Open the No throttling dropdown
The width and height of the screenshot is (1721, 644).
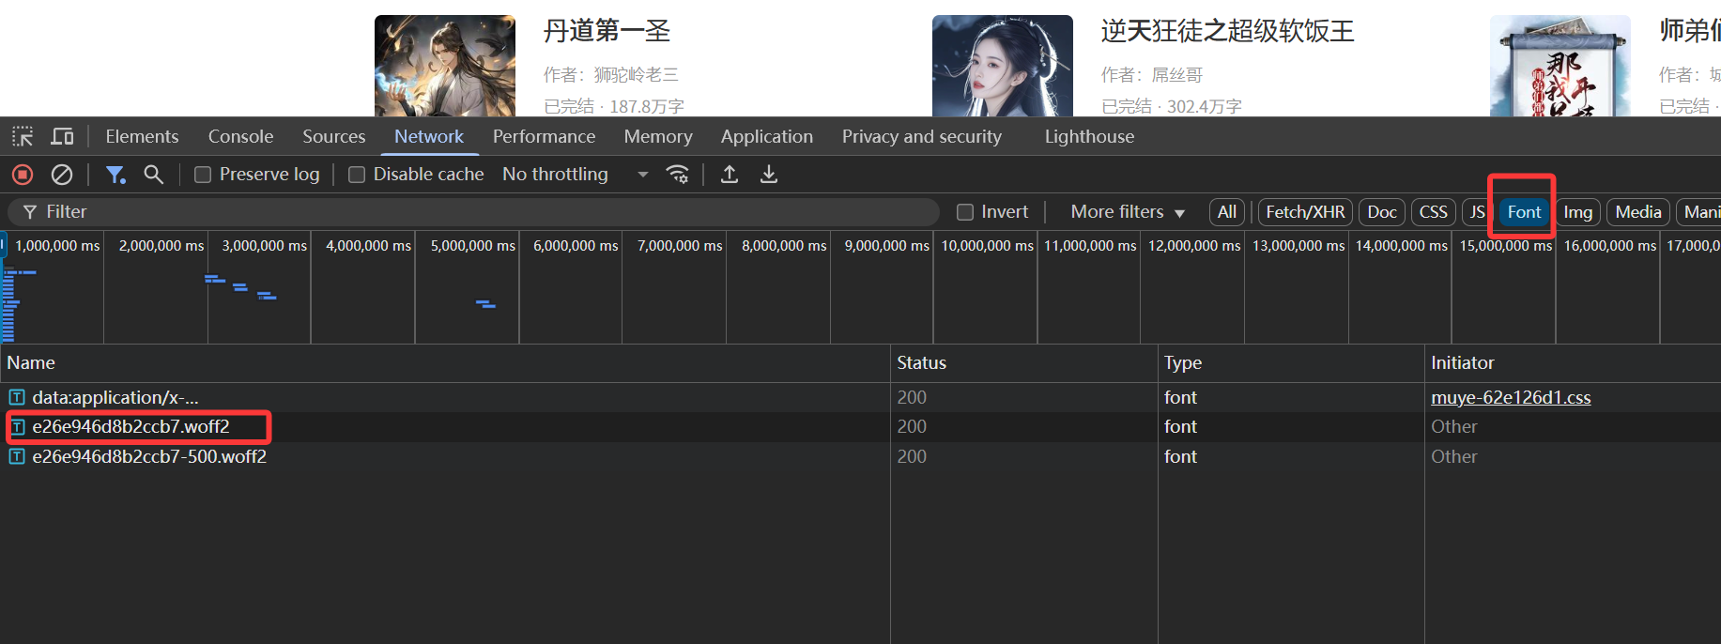[575, 175]
